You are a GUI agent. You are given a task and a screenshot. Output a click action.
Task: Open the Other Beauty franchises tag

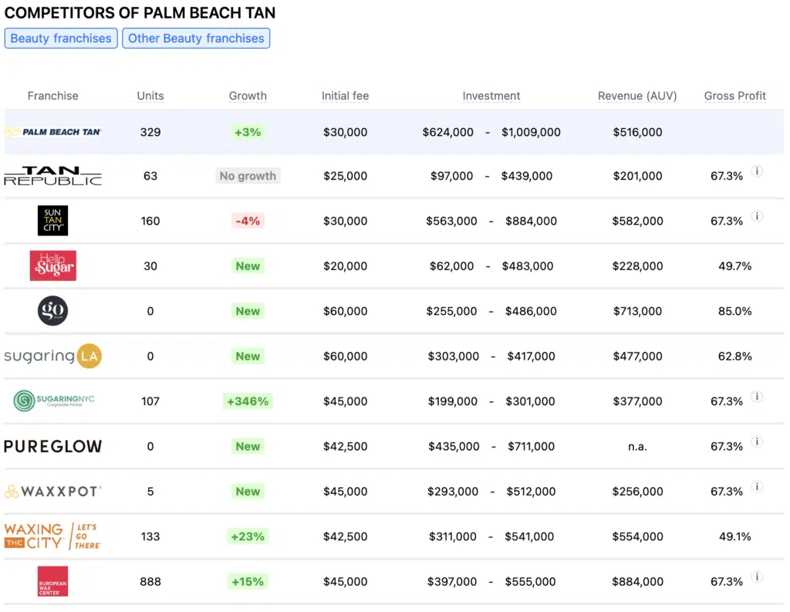click(196, 39)
